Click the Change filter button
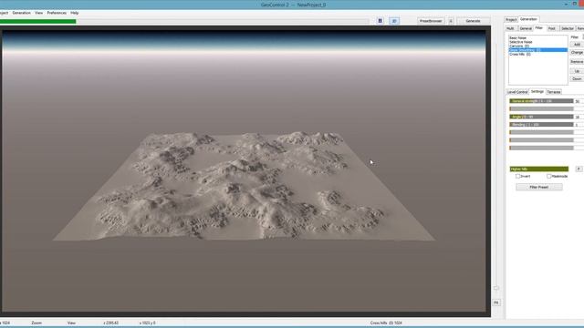 (577, 53)
